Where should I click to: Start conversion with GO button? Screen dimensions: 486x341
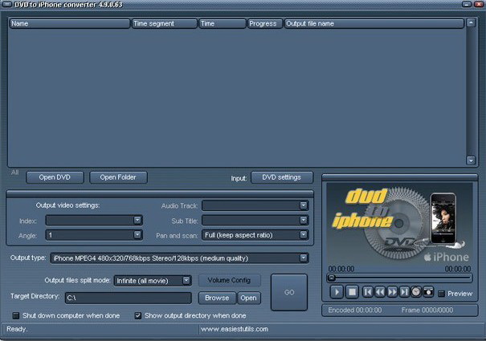(x=289, y=292)
